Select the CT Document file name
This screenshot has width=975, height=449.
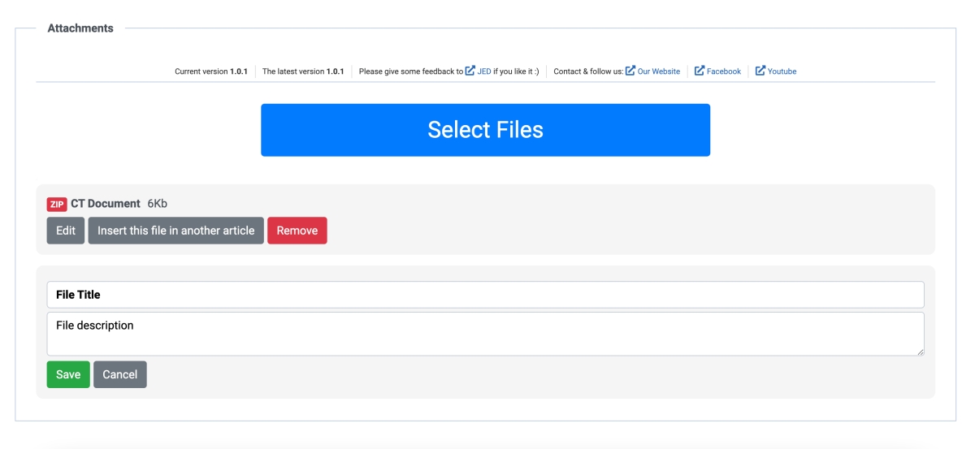pos(106,204)
